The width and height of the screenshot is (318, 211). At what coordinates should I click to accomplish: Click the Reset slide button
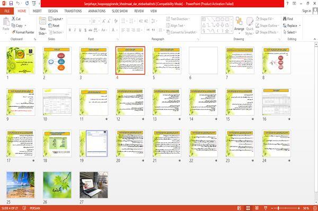[x=54, y=25]
